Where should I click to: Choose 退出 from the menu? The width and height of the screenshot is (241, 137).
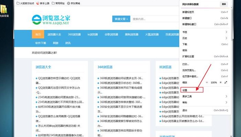click(205, 110)
